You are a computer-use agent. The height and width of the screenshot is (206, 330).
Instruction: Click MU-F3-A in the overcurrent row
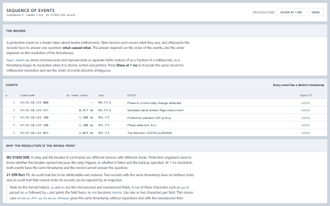(x=105, y=110)
